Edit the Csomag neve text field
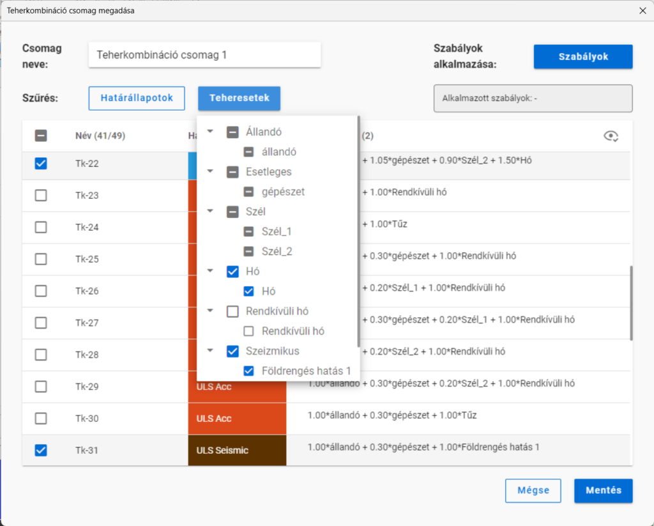Image resolution: width=654 pixels, height=526 pixels. pyautogui.click(x=204, y=55)
